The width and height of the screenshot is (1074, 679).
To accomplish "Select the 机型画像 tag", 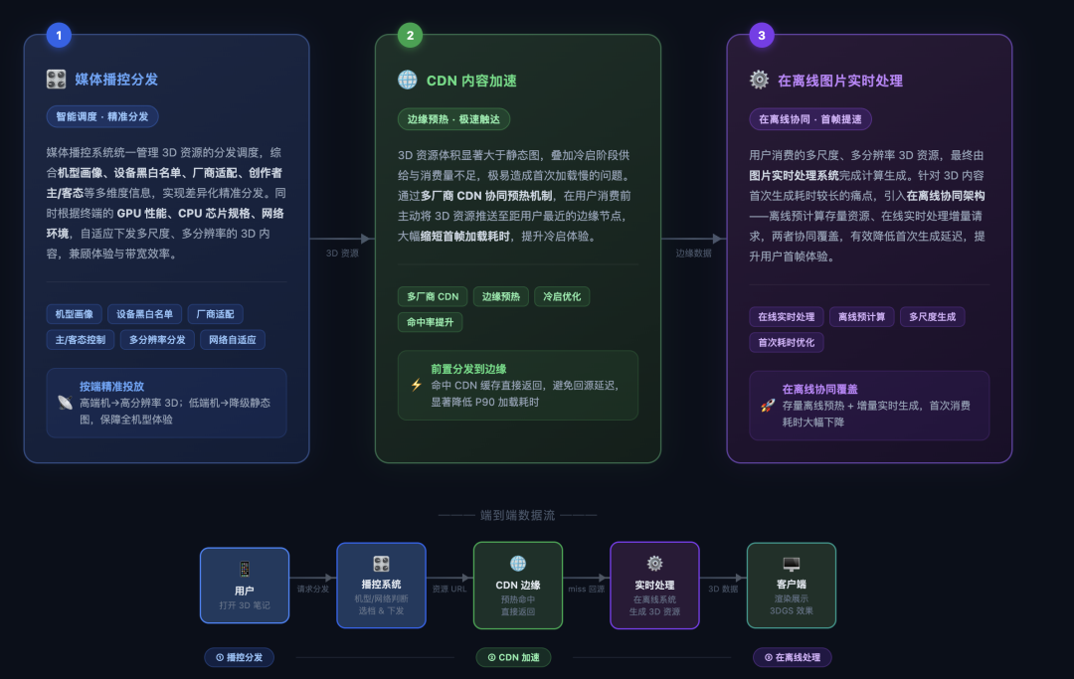I will (74, 314).
